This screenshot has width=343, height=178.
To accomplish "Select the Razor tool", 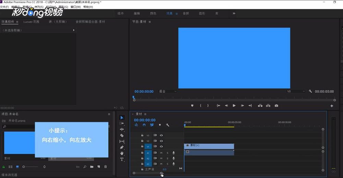I will 122,136.
